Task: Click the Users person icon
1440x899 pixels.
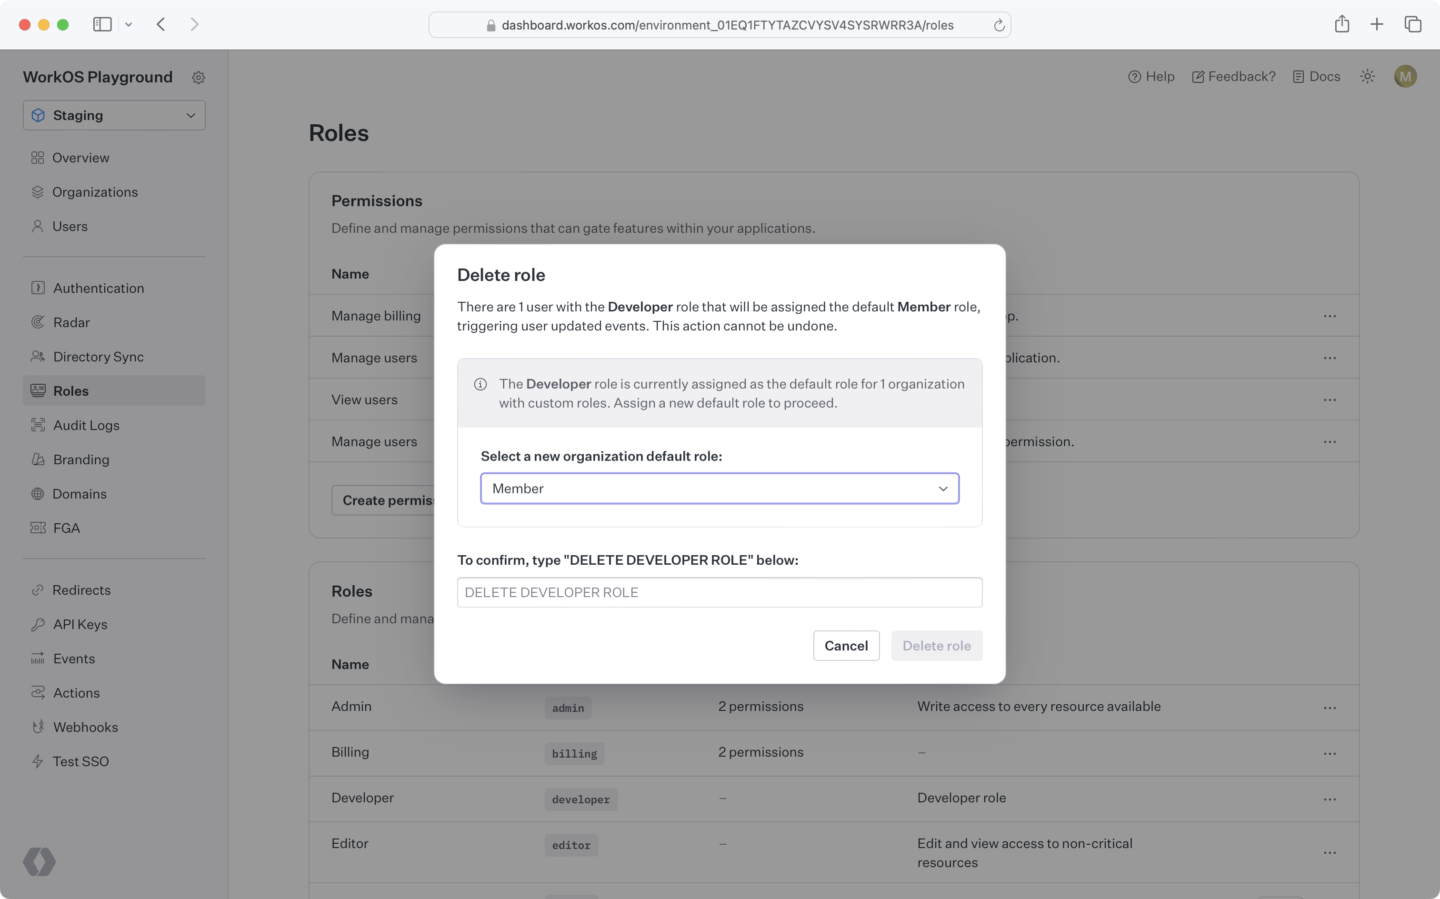Action: (x=38, y=226)
